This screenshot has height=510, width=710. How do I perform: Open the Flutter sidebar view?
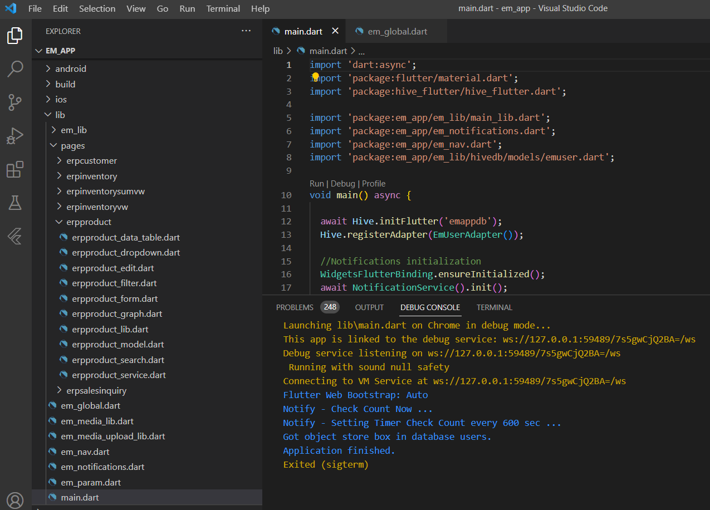tap(15, 236)
